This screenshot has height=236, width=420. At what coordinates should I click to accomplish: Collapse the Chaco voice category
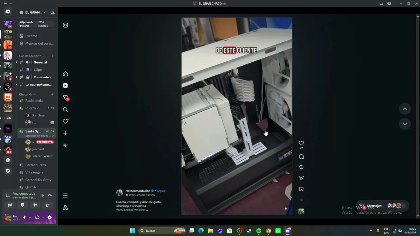(x=27, y=94)
